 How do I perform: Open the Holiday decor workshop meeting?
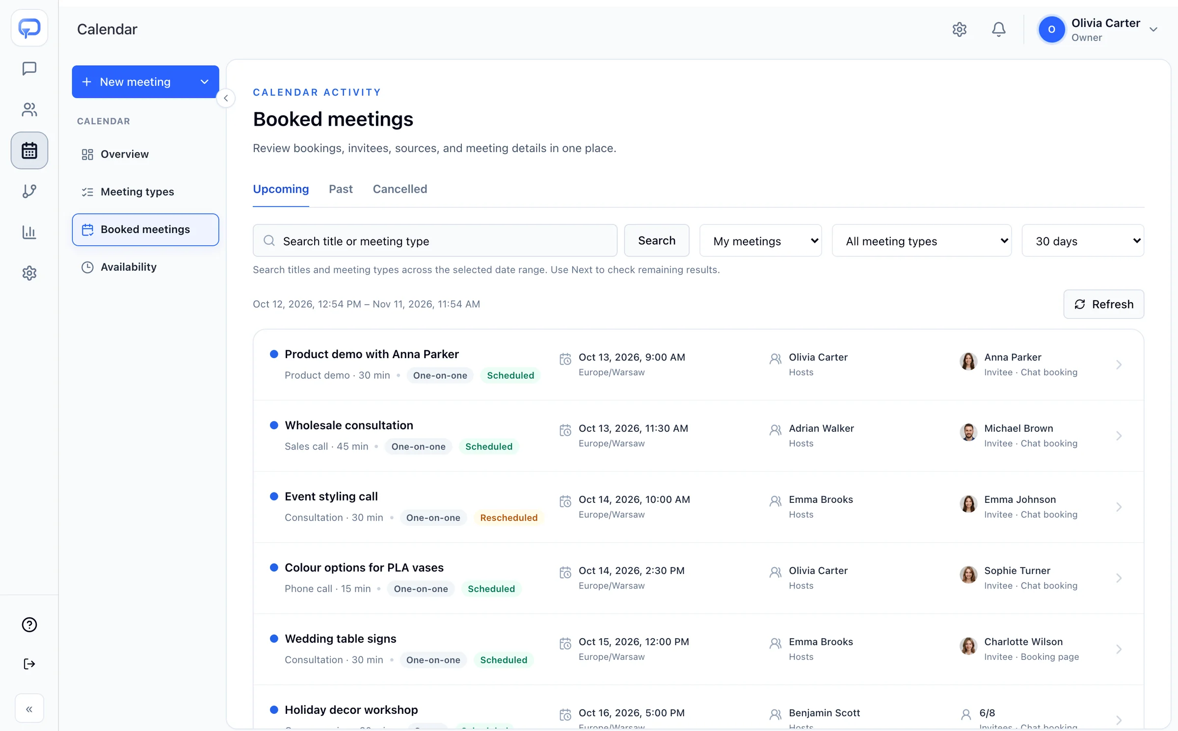point(698,707)
